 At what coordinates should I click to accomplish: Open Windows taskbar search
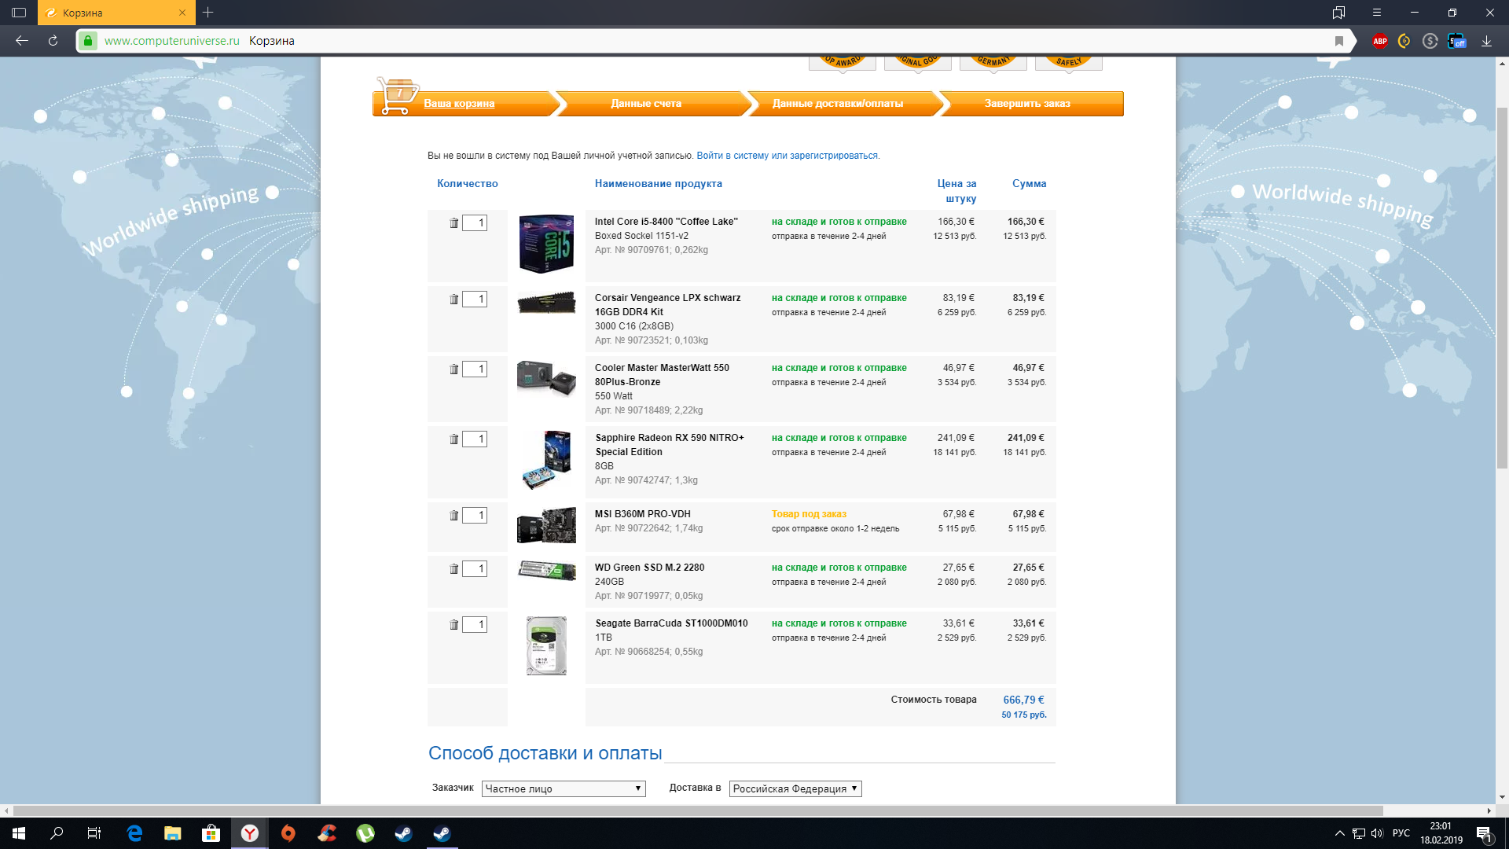point(57,833)
